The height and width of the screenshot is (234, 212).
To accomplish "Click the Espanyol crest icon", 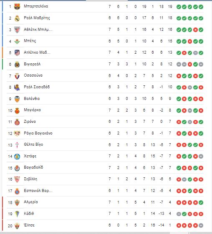I will 17,191.
